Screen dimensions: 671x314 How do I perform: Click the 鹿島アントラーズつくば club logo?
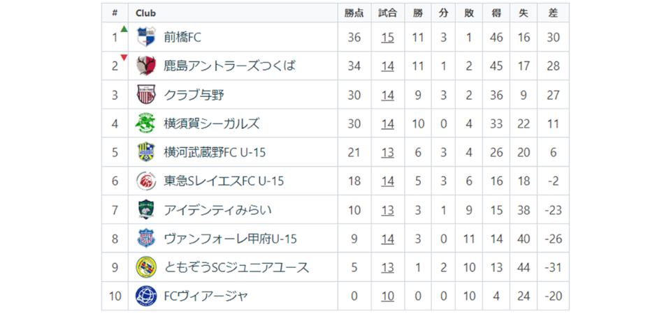[x=145, y=66]
